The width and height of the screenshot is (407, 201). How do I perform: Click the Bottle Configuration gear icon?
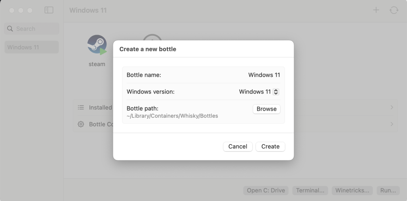pyautogui.click(x=81, y=124)
